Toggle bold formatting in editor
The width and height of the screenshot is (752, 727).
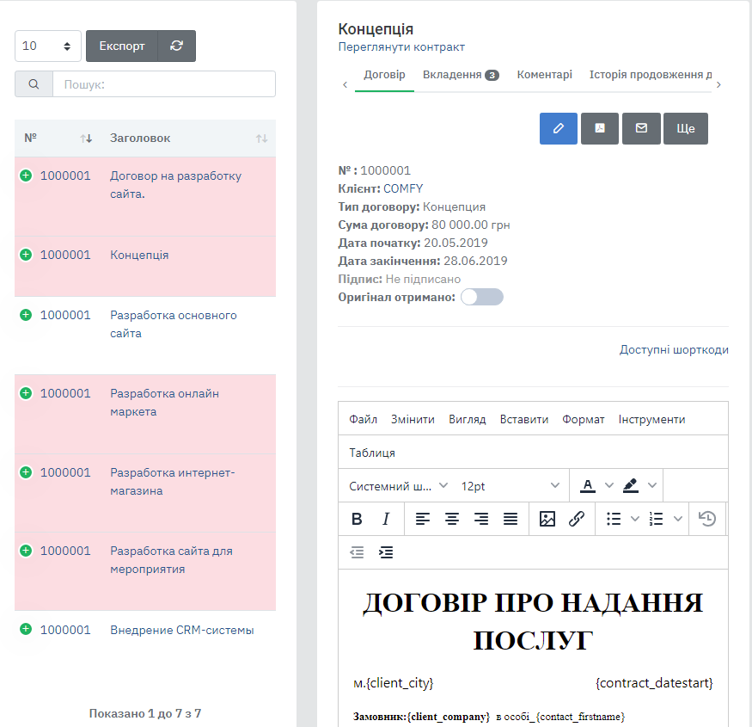[x=357, y=519]
